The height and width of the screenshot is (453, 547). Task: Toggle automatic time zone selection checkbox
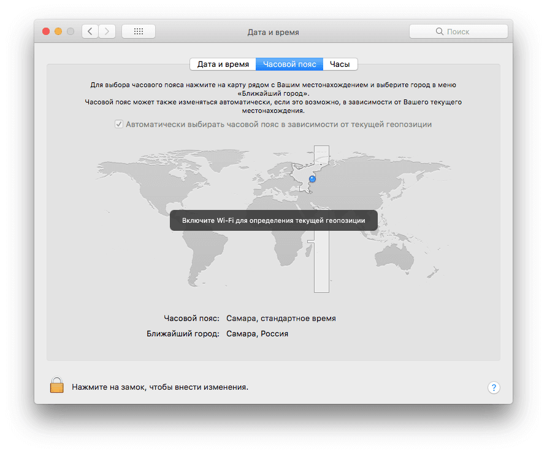point(119,124)
